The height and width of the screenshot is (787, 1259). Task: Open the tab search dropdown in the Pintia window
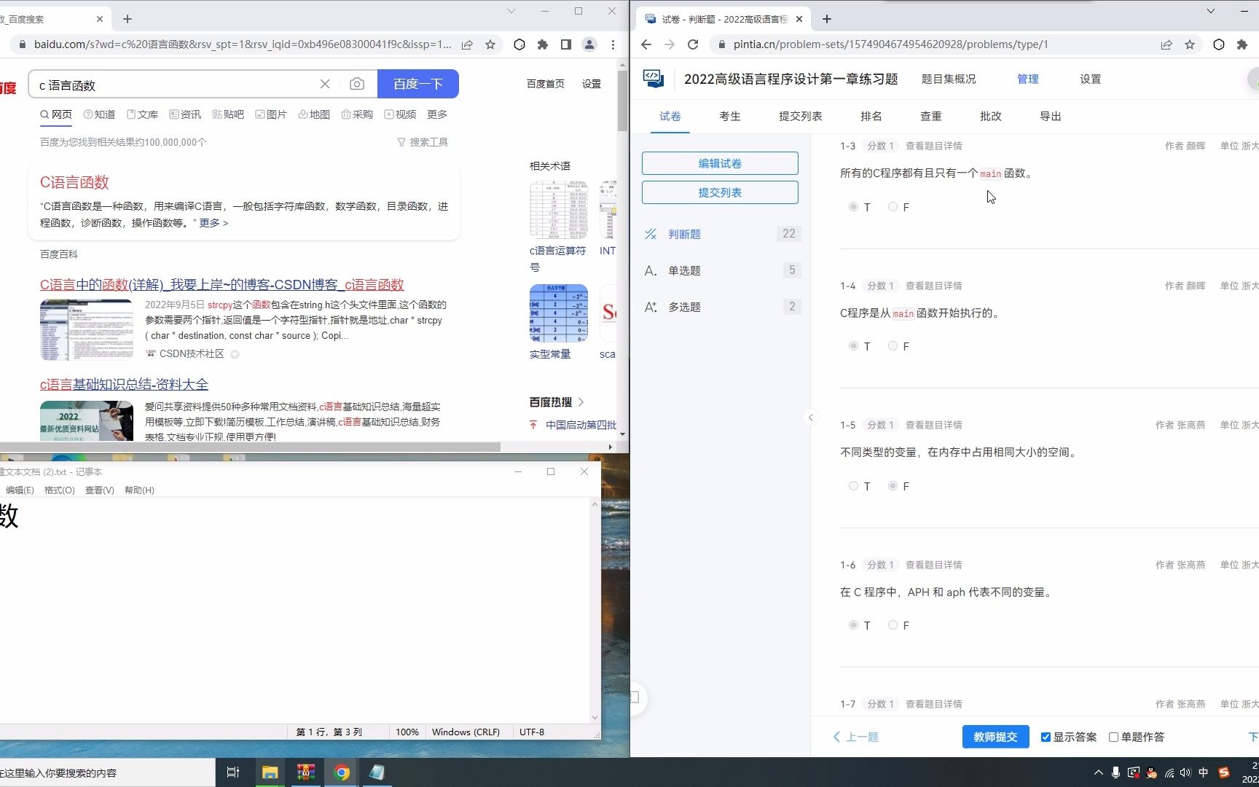[x=1211, y=11]
